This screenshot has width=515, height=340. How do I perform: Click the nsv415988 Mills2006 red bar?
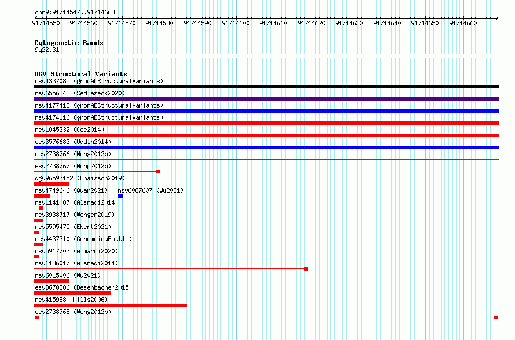coord(111,305)
